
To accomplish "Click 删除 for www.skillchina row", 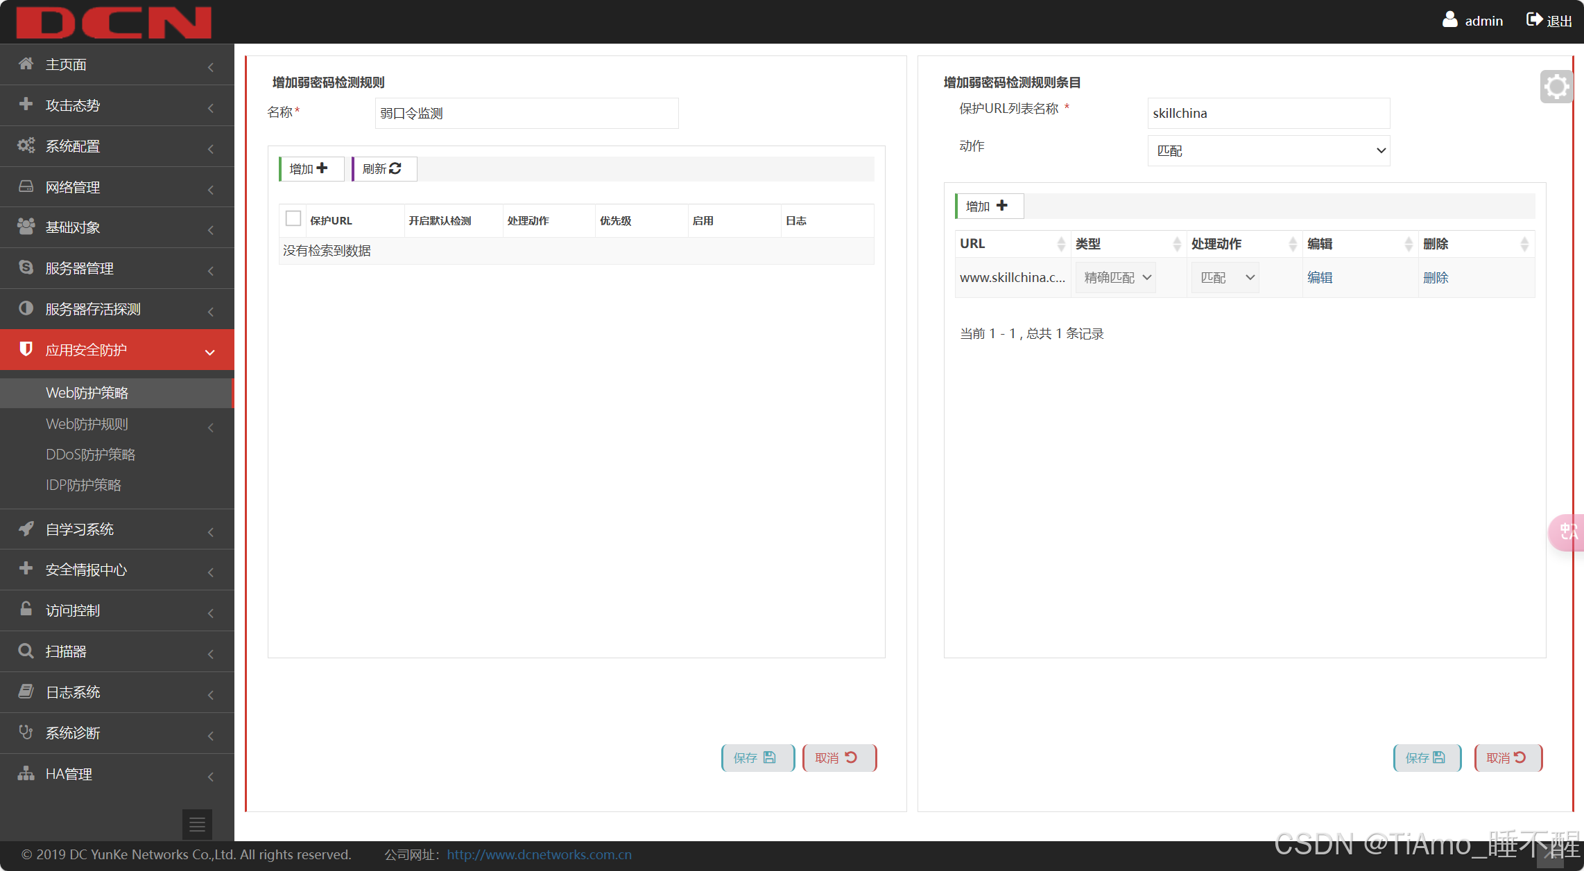I will (1436, 278).
